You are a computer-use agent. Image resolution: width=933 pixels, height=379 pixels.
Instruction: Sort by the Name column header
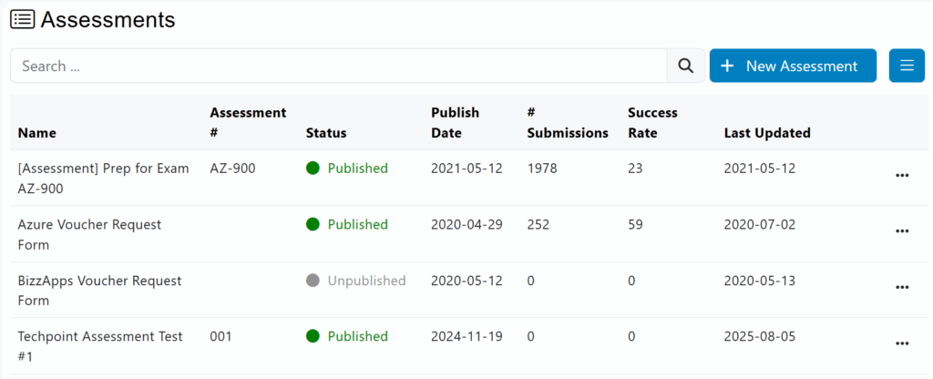tap(36, 133)
